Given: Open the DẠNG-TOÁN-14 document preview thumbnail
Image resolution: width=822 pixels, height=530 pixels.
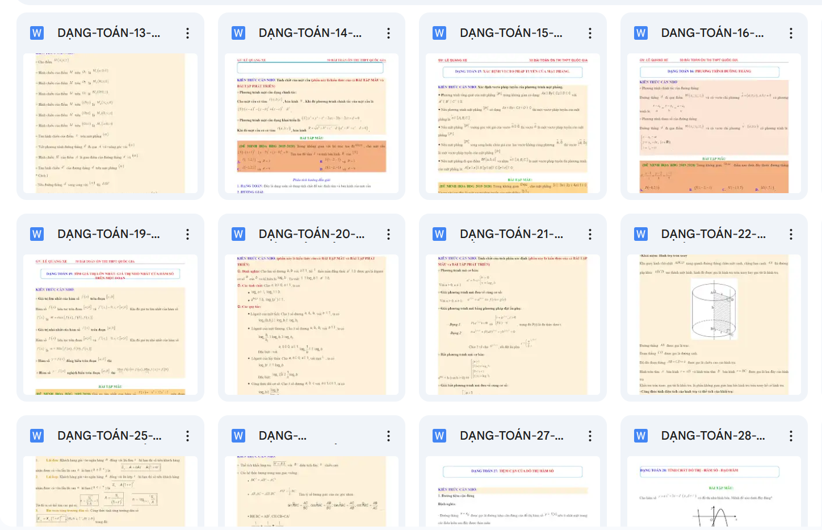Looking at the screenshot, I should [x=311, y=123].
